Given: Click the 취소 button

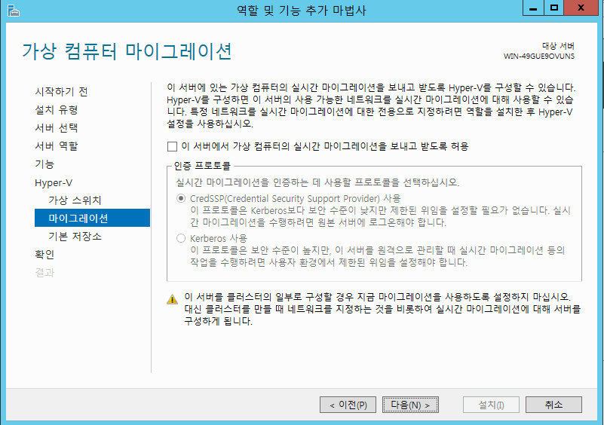Looking at the screenshot, I should coord(553,405).
